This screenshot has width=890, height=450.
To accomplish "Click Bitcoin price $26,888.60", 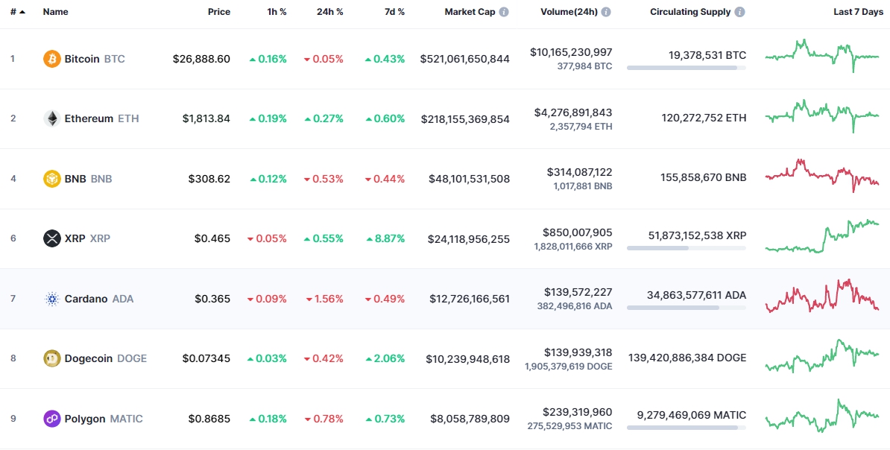I will [x=201, y=59].
